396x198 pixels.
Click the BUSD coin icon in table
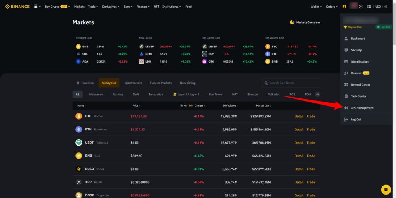[x=79, y=169]
